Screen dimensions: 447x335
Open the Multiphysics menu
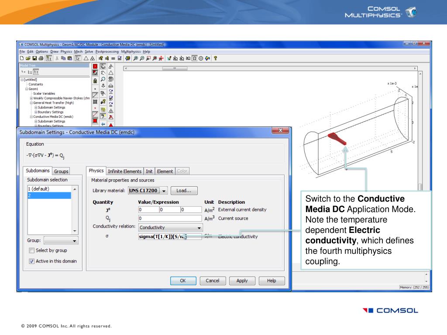pos(131,51)
